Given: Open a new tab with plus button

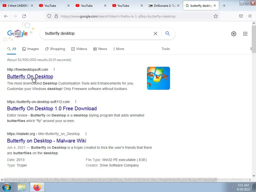Looking at the screenshot, I should tap(224, 6).
